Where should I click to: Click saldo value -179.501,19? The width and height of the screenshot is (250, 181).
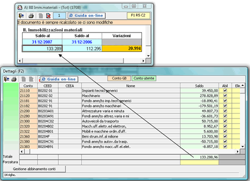pos(199,106)
